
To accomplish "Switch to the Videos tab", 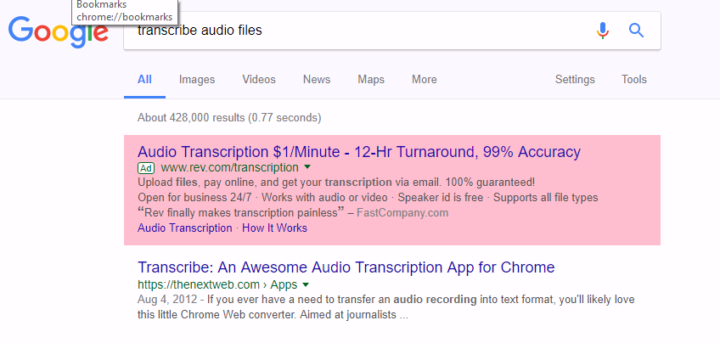I will click(x=259, y=80).
